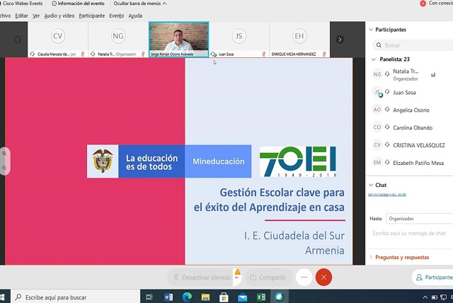Click headset icon next to Carolina Obando
The height and width of the screenshot is (303, 453).
tap(387, 127)
